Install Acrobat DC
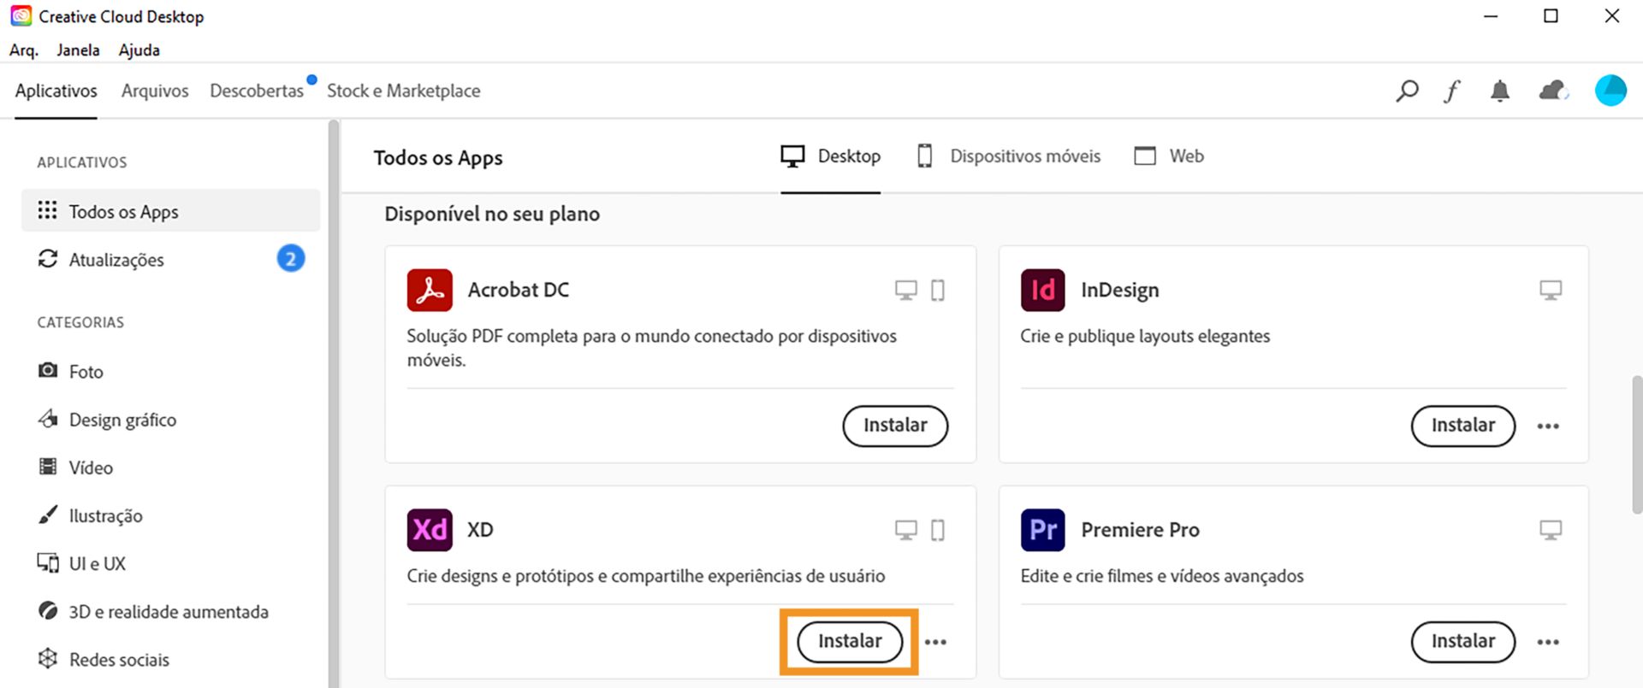Screen dimensions: 1643x688 tap(895, 426)
